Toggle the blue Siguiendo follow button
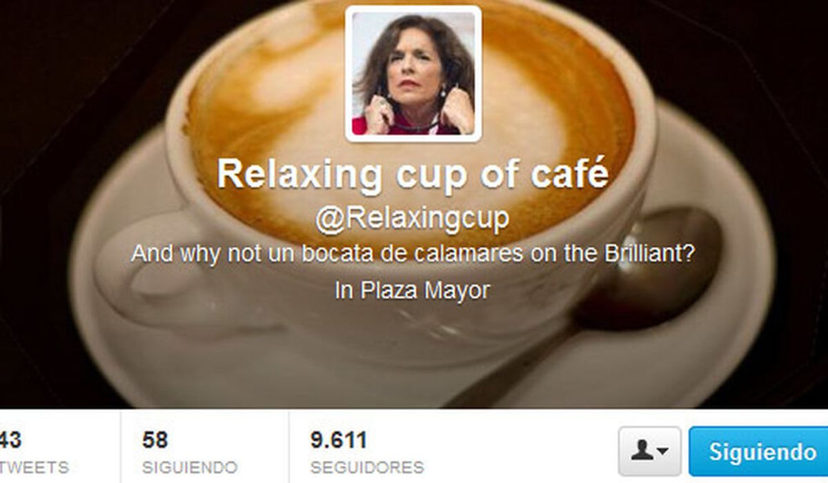This screenshot has width=828, height=483. pyautogui.click(x=759, y=451)
